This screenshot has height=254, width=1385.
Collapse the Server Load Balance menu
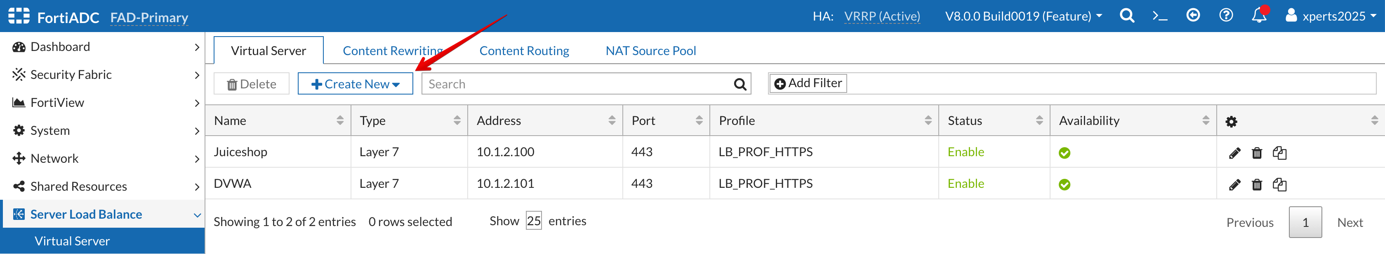pos(102,214)
